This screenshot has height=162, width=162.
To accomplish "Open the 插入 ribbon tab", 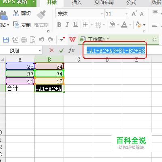I will (x=77, y=2).
